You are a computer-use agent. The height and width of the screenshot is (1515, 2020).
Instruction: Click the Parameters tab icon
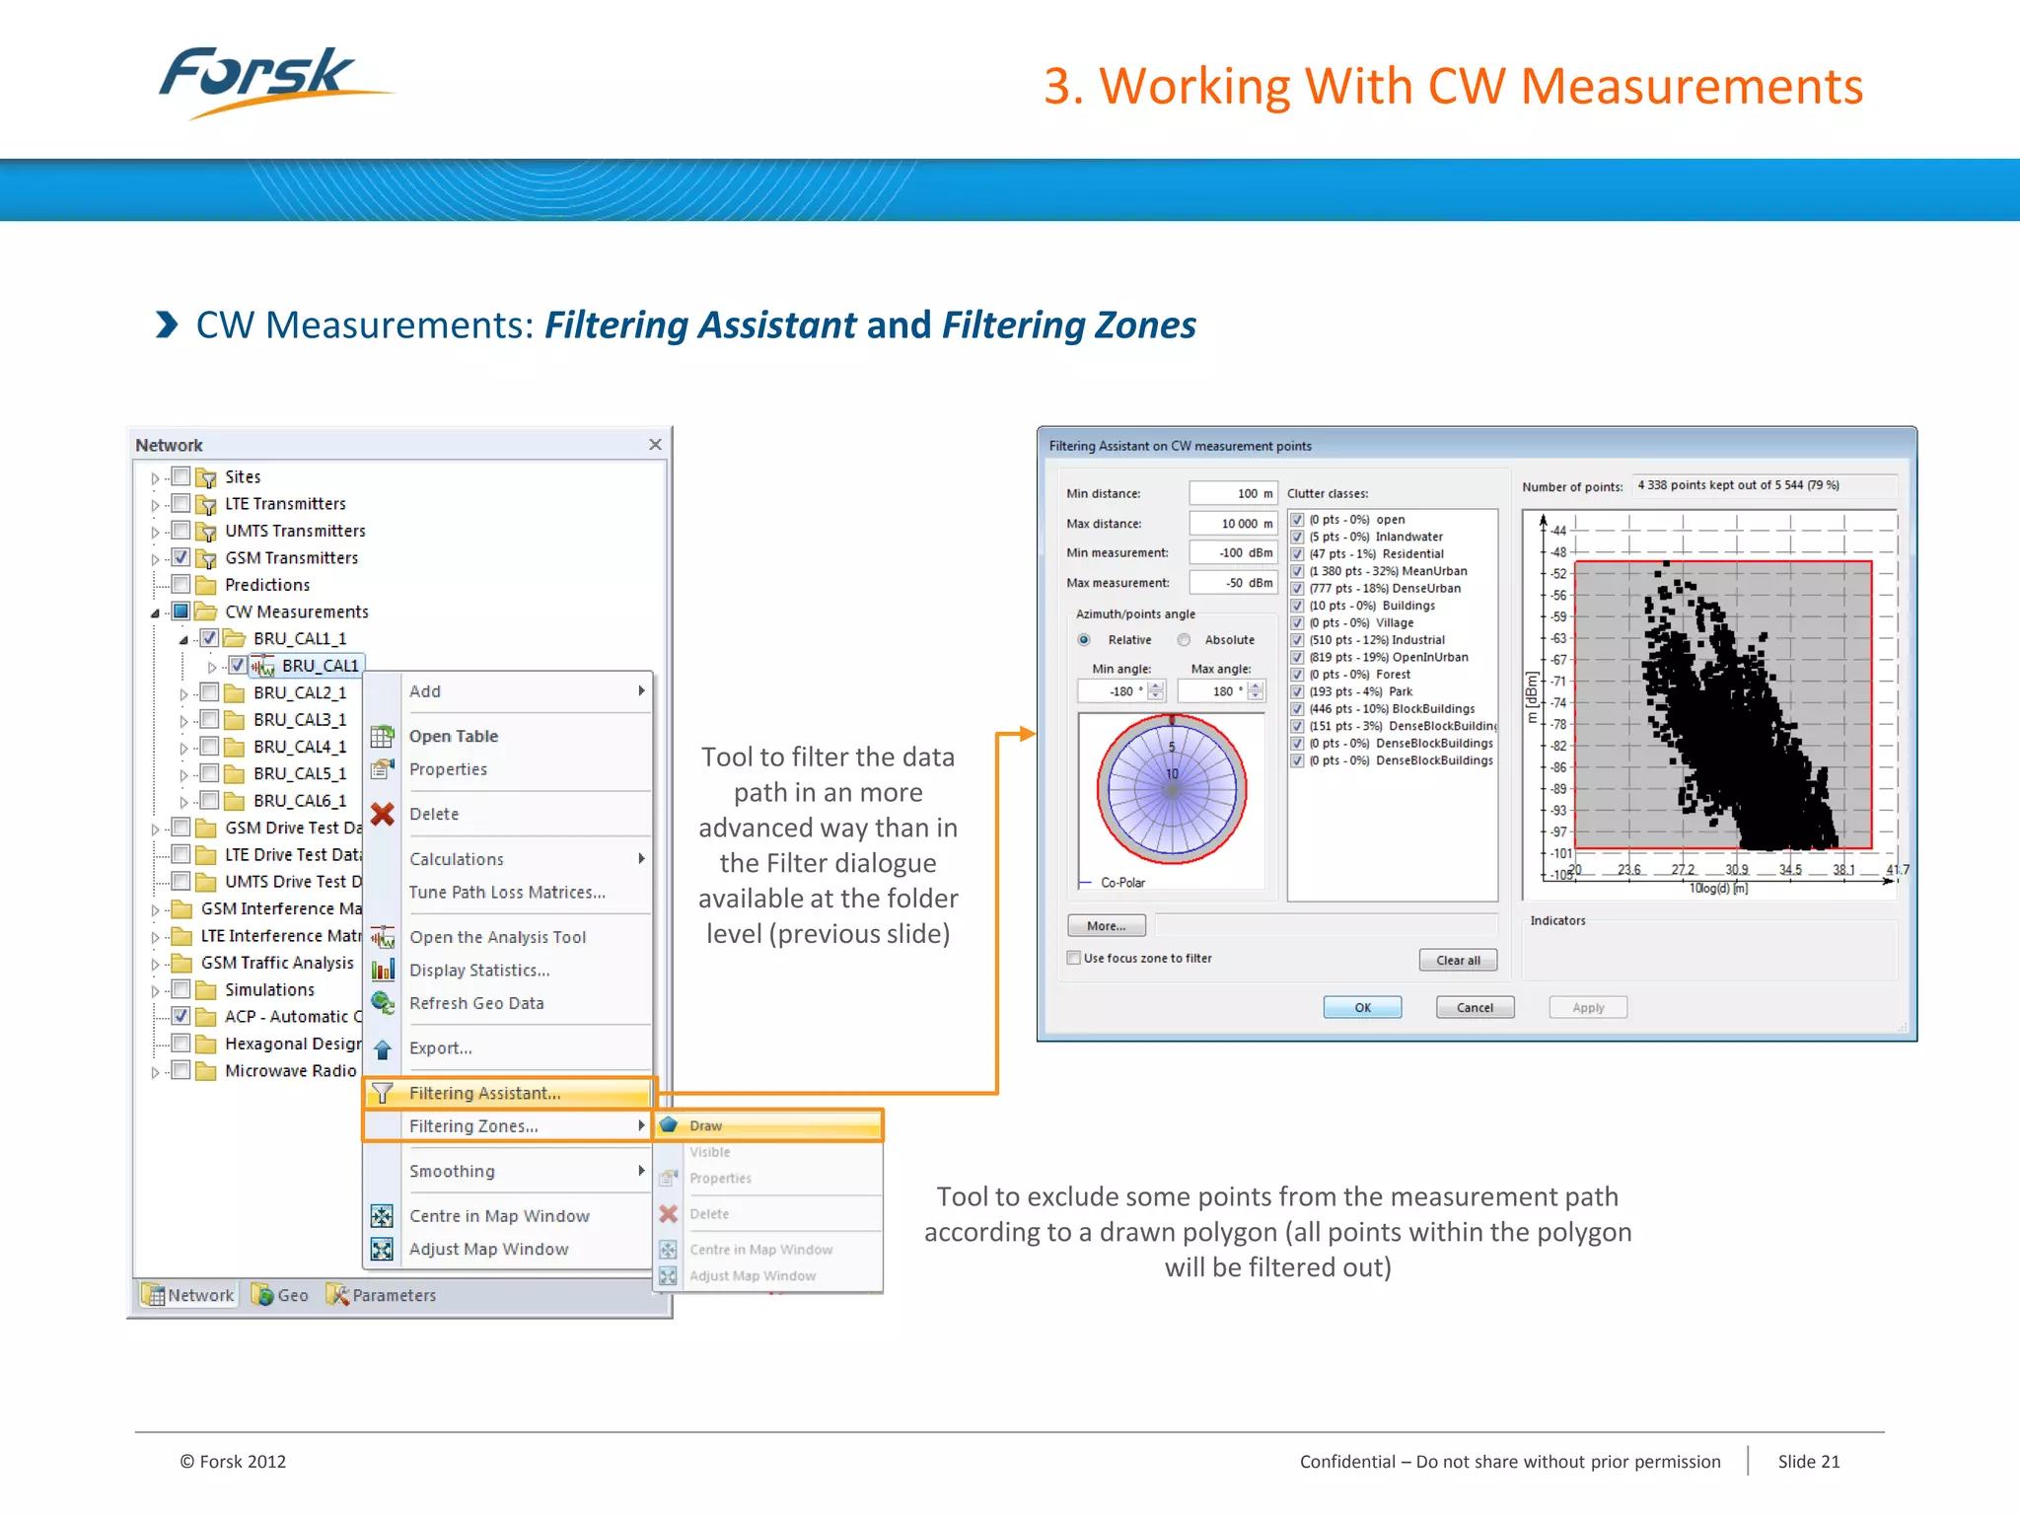coord(337,1295)
